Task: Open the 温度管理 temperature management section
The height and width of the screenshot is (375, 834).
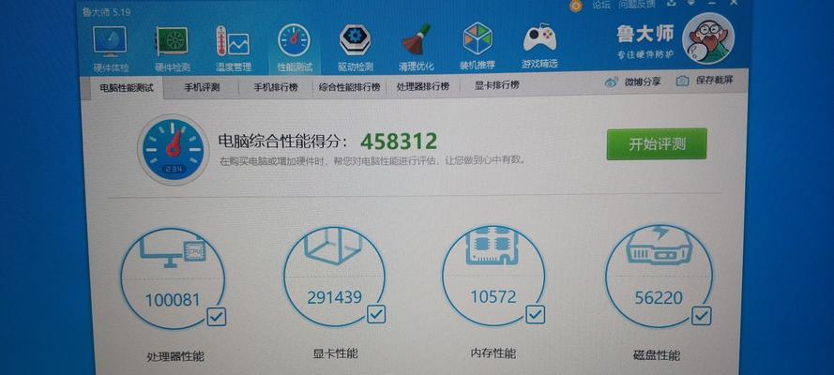Action: (233, 49)
